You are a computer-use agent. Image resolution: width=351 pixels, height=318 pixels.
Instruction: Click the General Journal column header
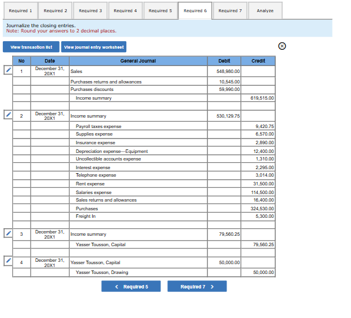click(138, 61)
